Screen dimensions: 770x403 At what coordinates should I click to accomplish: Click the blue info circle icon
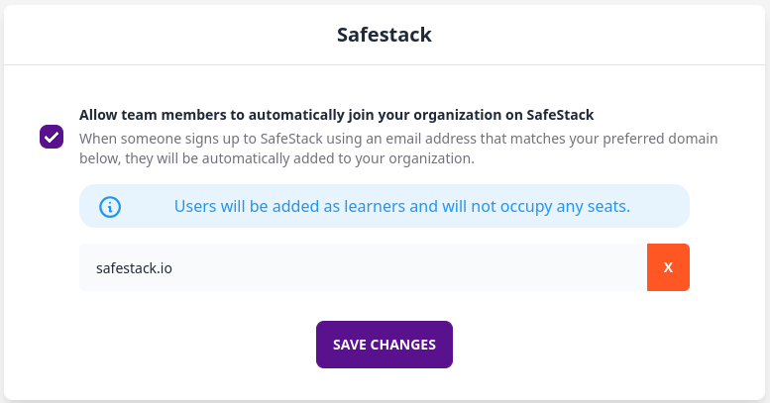pos(110,207)
